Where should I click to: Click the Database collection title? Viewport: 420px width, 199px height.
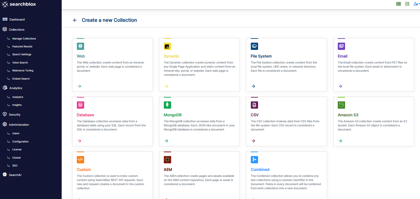pos(85,115)
